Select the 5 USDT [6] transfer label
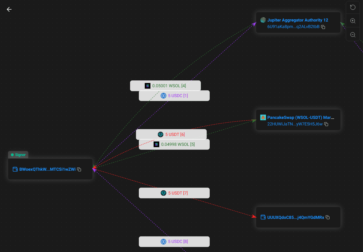The image size is (363, 252). (171, 134)
